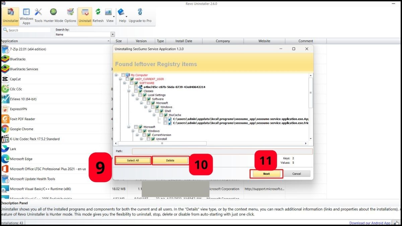Image resolution: width=402 pixels, height=226 pixels.
Task: Select the Microsoft Edge application icon
Action: click(5, 159)
